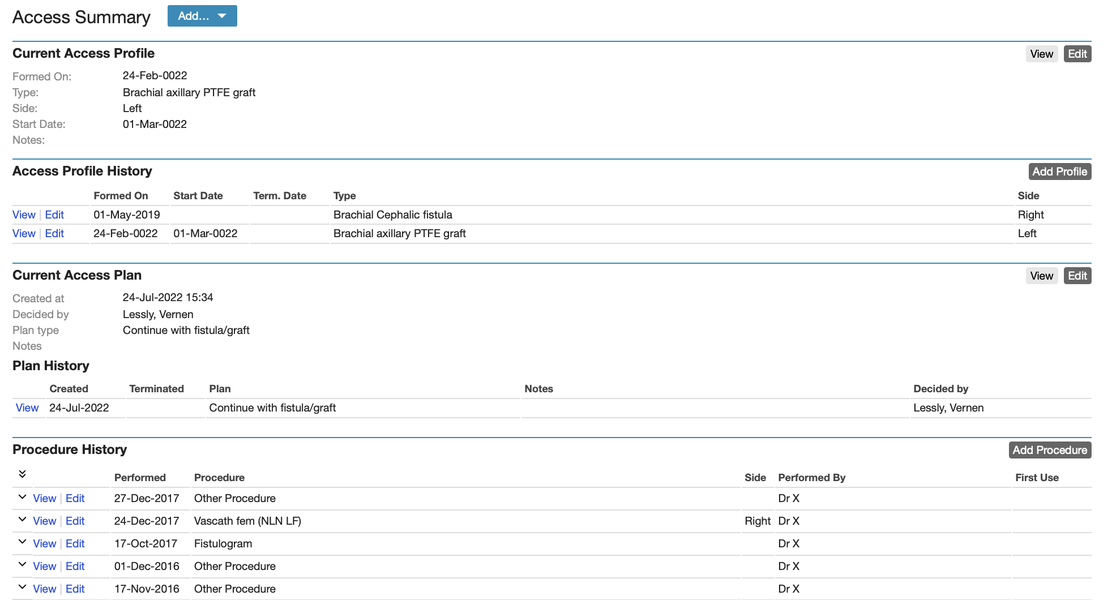1112x600 pixels.
Task: View the Current Access Plan
Action: [1042, 276]
